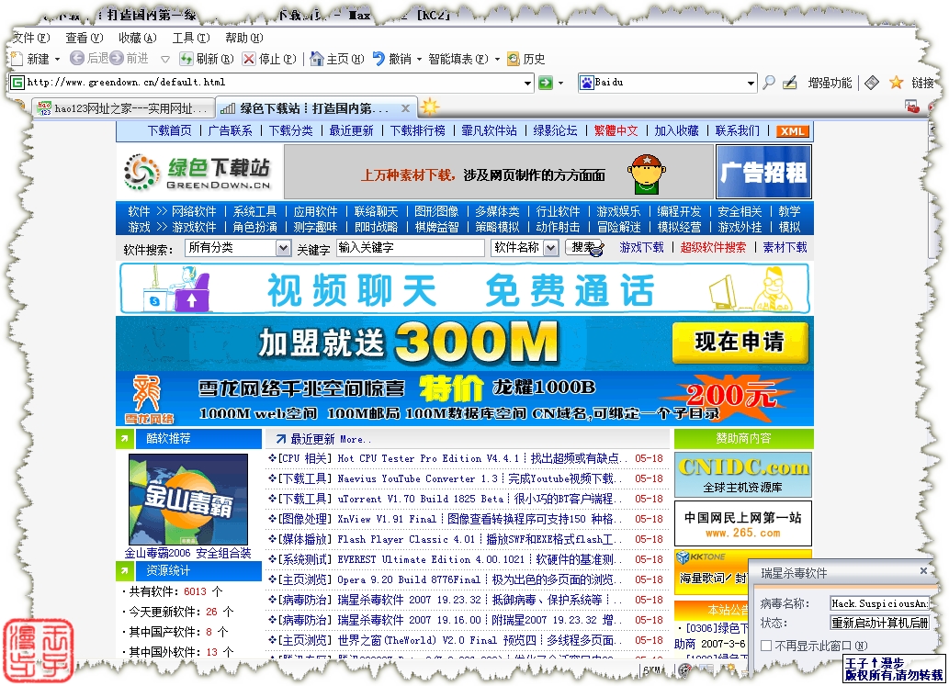Open the address bar URL dropdown
949x686 pixels.
[527, 83]
